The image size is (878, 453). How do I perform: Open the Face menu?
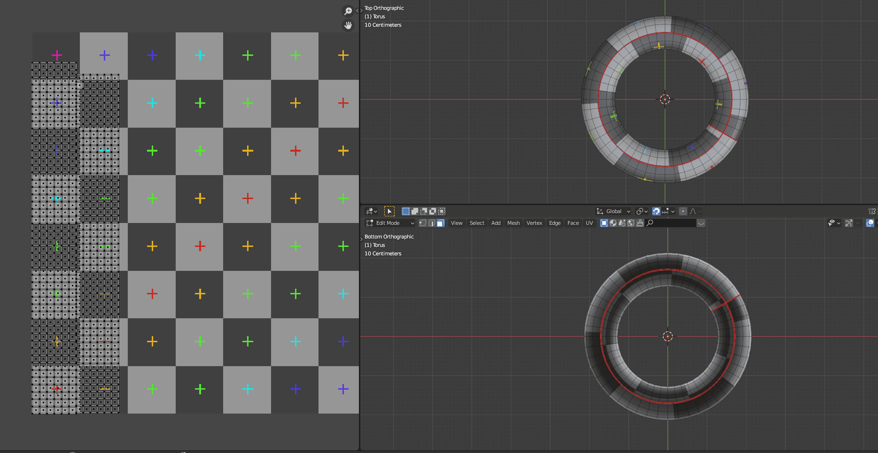[573, 223]
